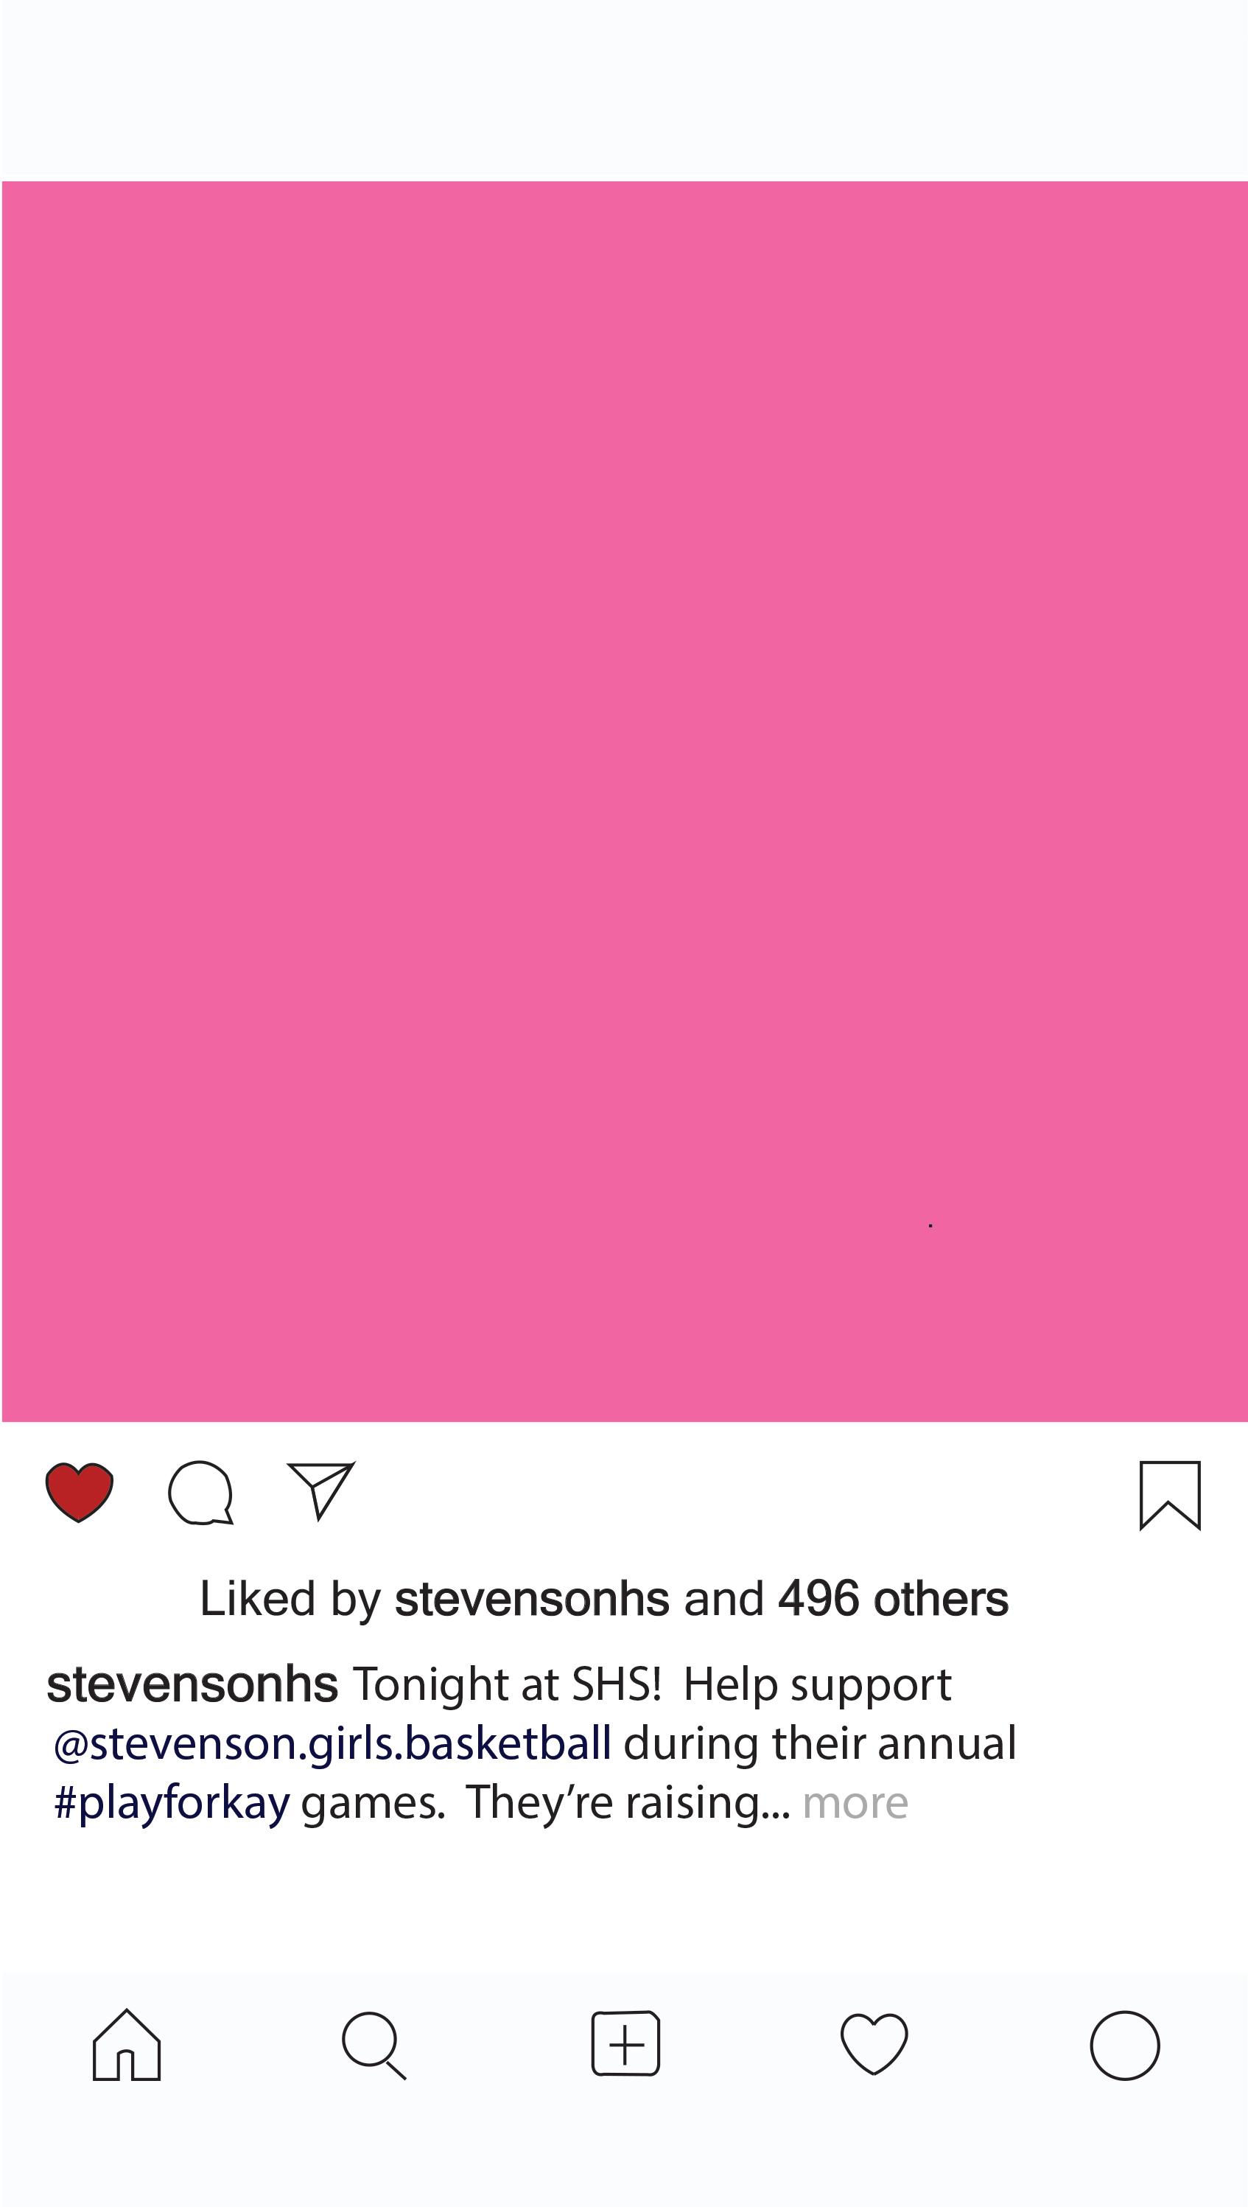Save post using bookmark icon
Image resolution: width=1248 pixels, height=2207 pixels.
(x=1170, y=1496)
